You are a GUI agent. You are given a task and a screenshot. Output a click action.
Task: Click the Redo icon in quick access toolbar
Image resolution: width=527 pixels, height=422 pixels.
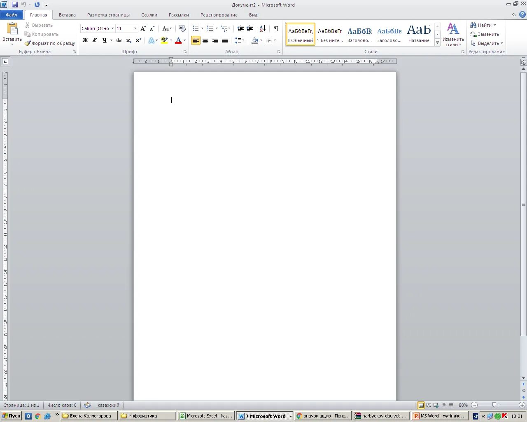click(x=37, y=5)
